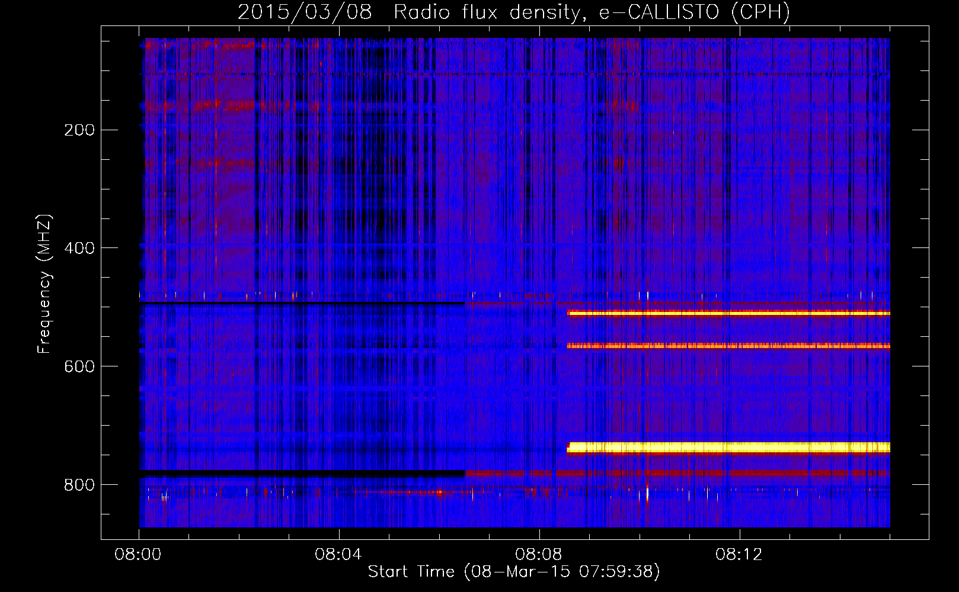Click the 400 frequency tick label
Viewport: 959px width, 592px height.
pos(79,248)
